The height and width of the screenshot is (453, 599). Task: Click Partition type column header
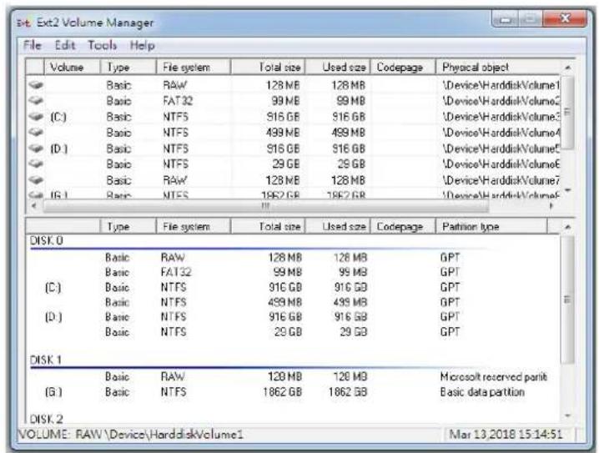tap(491, 227)
